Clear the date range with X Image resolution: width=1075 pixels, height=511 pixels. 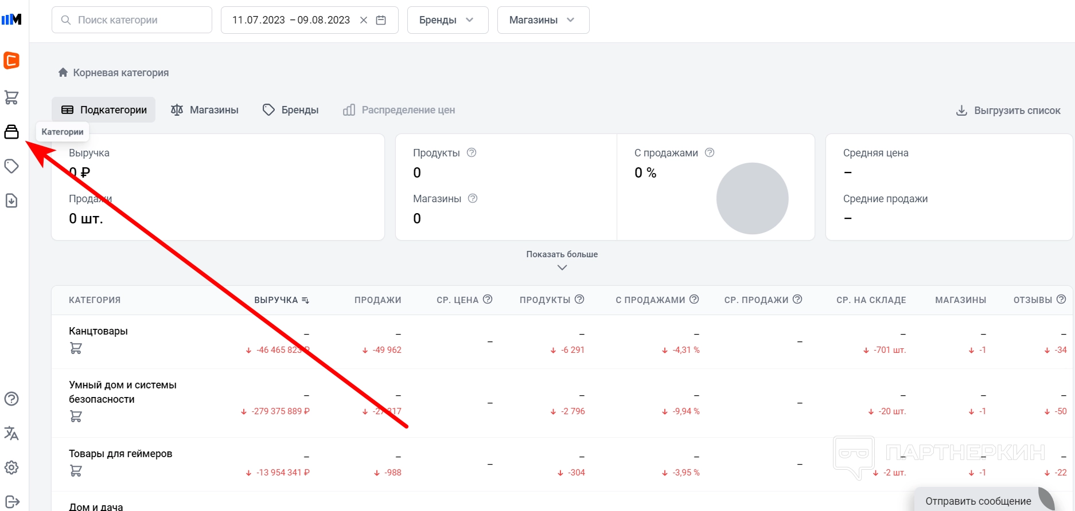pyautogui.click(x=364, y=20)
